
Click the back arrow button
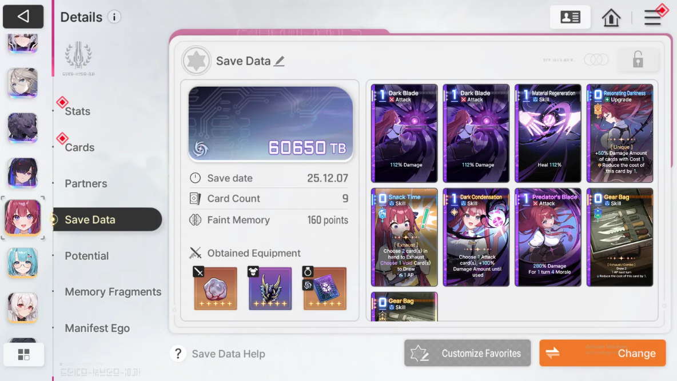click(x=23, y=17)
